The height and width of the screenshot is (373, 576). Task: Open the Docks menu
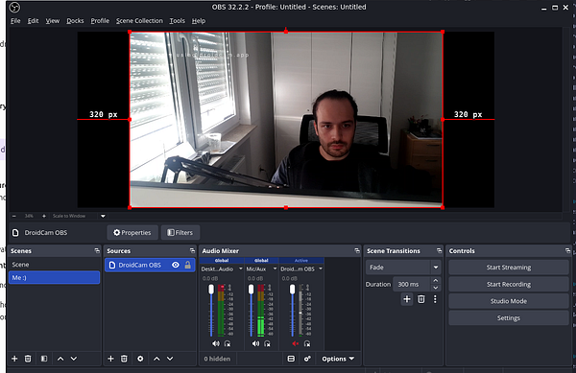coord(75,21)
